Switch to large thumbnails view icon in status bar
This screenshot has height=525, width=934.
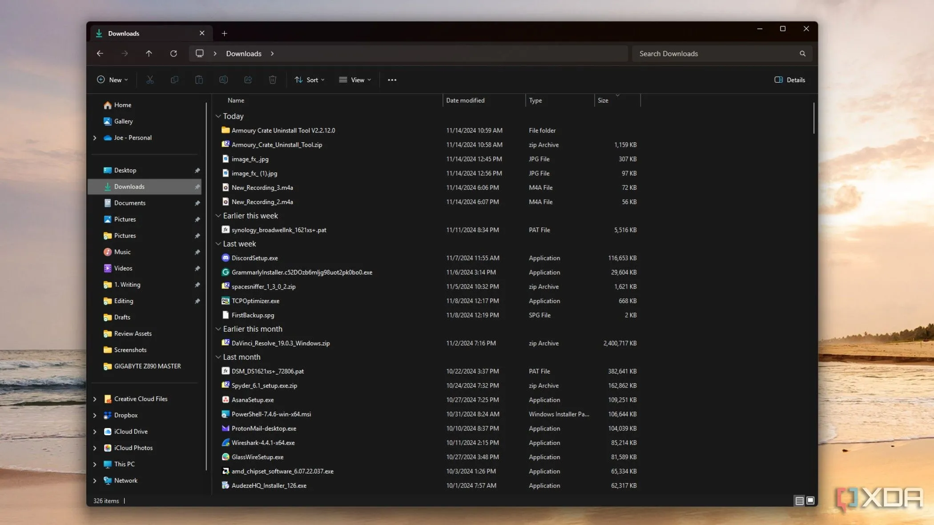810,501
